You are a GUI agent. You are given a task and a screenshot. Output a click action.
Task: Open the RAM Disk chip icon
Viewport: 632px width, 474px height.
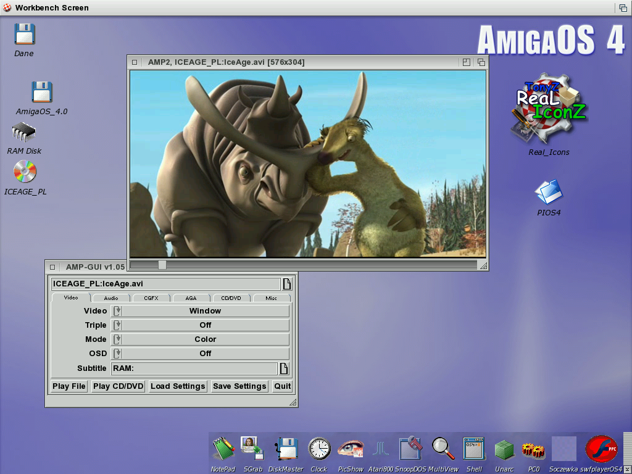[24, 133]
